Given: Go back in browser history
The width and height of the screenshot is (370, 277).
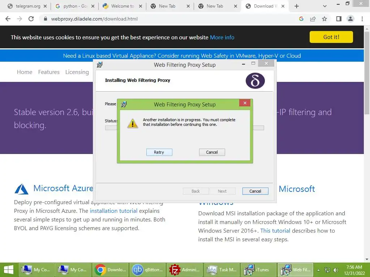Looking at the screenshot, I should coord(8,19).
